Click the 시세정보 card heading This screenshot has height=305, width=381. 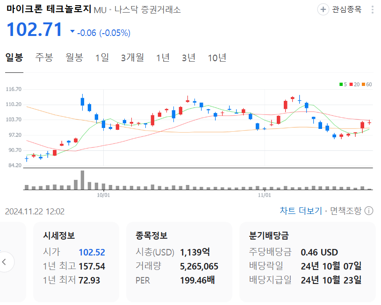[x=59, y=235]
